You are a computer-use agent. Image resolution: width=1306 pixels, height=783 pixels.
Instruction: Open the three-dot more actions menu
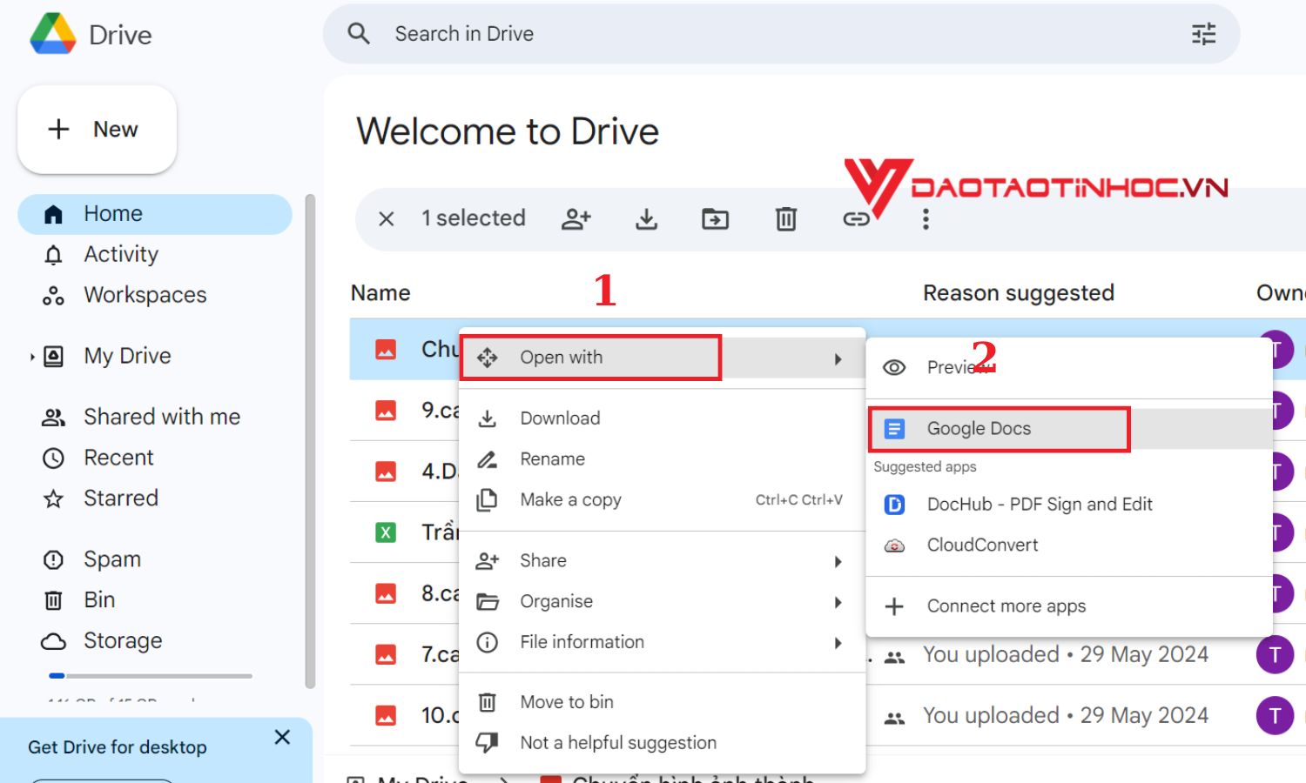[926, 219]
